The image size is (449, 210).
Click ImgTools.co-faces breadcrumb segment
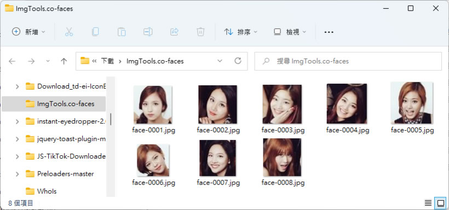pos(155,61)
